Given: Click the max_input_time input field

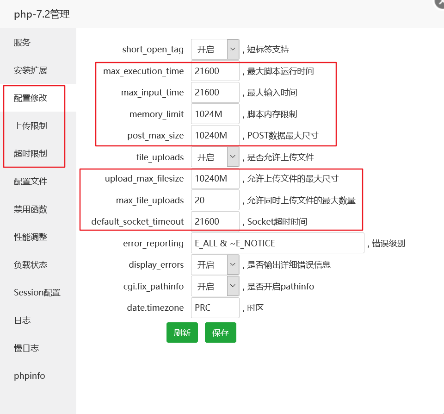Looking at the screenshot, I should tap(215, 93).
